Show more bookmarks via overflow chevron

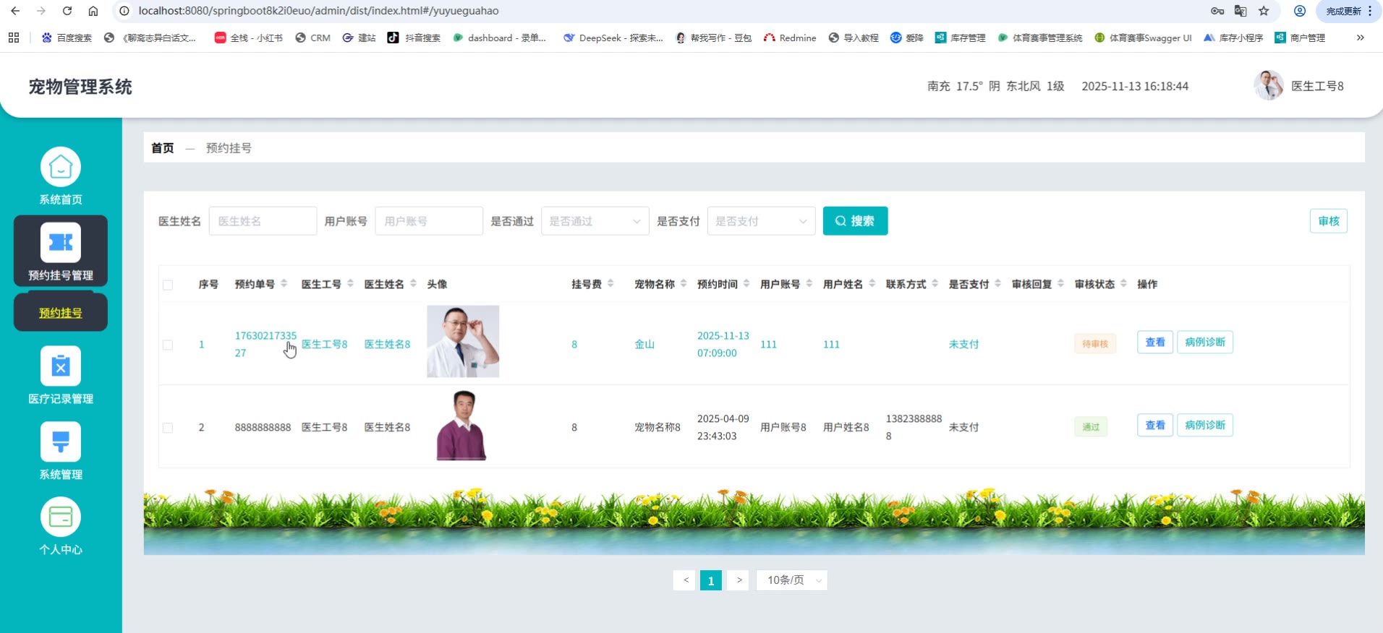(x=1361, y=38)
